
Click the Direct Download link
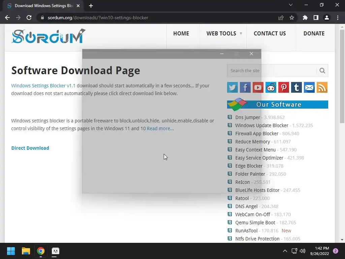[x=30, y=148]
